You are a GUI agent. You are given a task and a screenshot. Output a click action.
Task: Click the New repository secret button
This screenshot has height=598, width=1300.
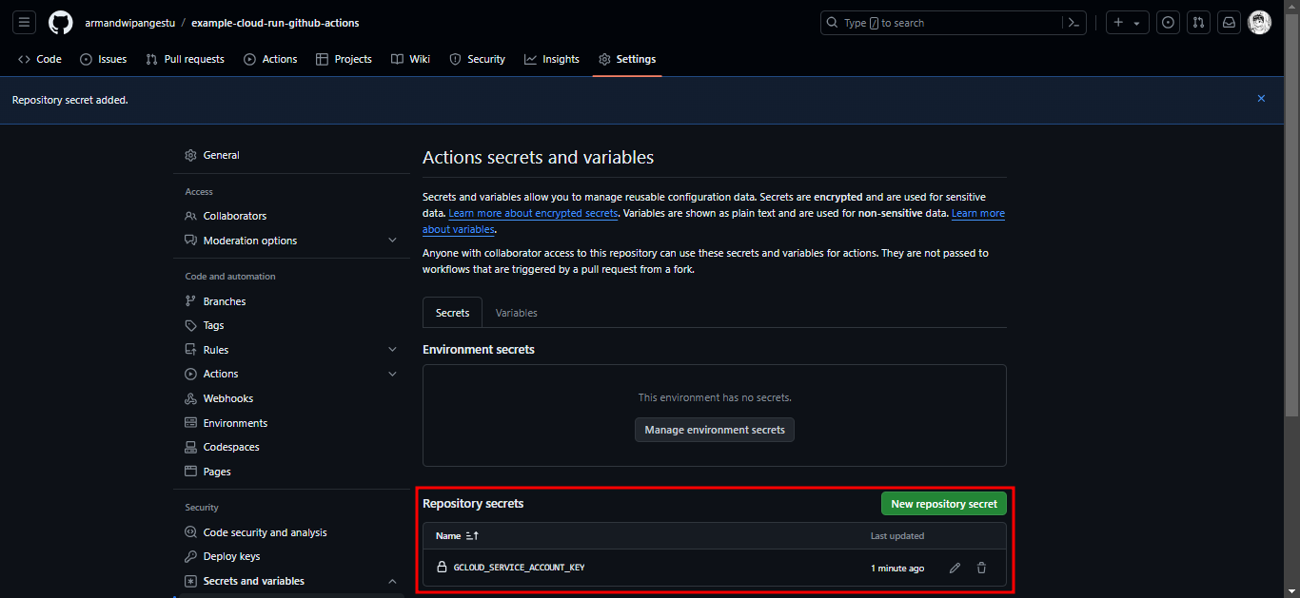(x=943, y=503)
